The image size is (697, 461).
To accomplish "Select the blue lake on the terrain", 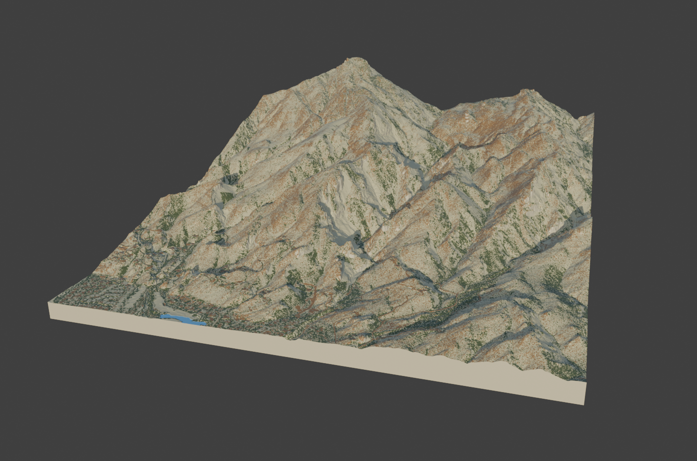I will 183,320.
